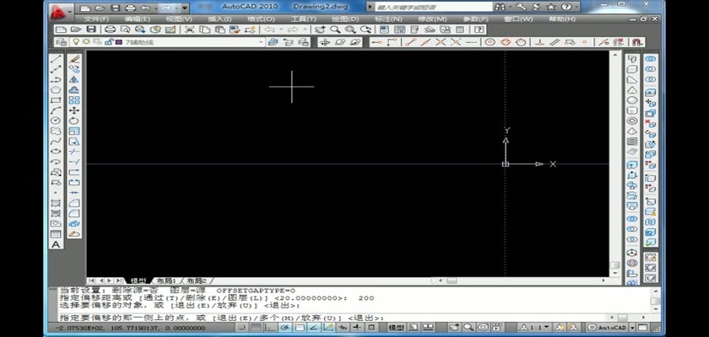Select the Array modify tool
Image resolution: width=709 pixels, height=337 pixels.
point(74,100)
